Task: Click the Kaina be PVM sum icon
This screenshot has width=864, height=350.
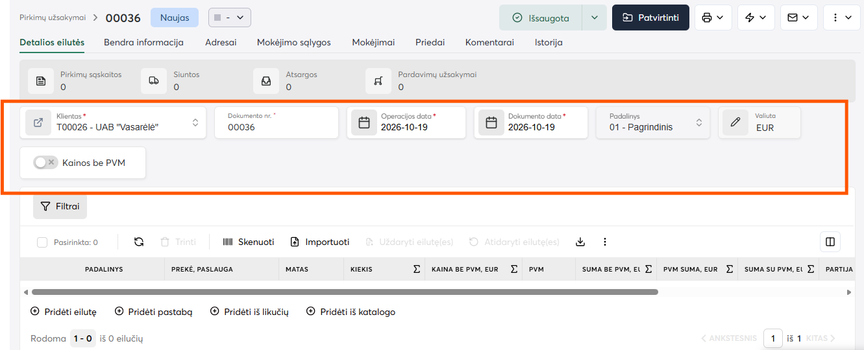Action: coord(514,269)
